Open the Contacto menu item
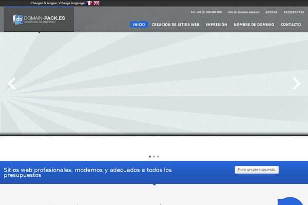 tap(291, 25)
